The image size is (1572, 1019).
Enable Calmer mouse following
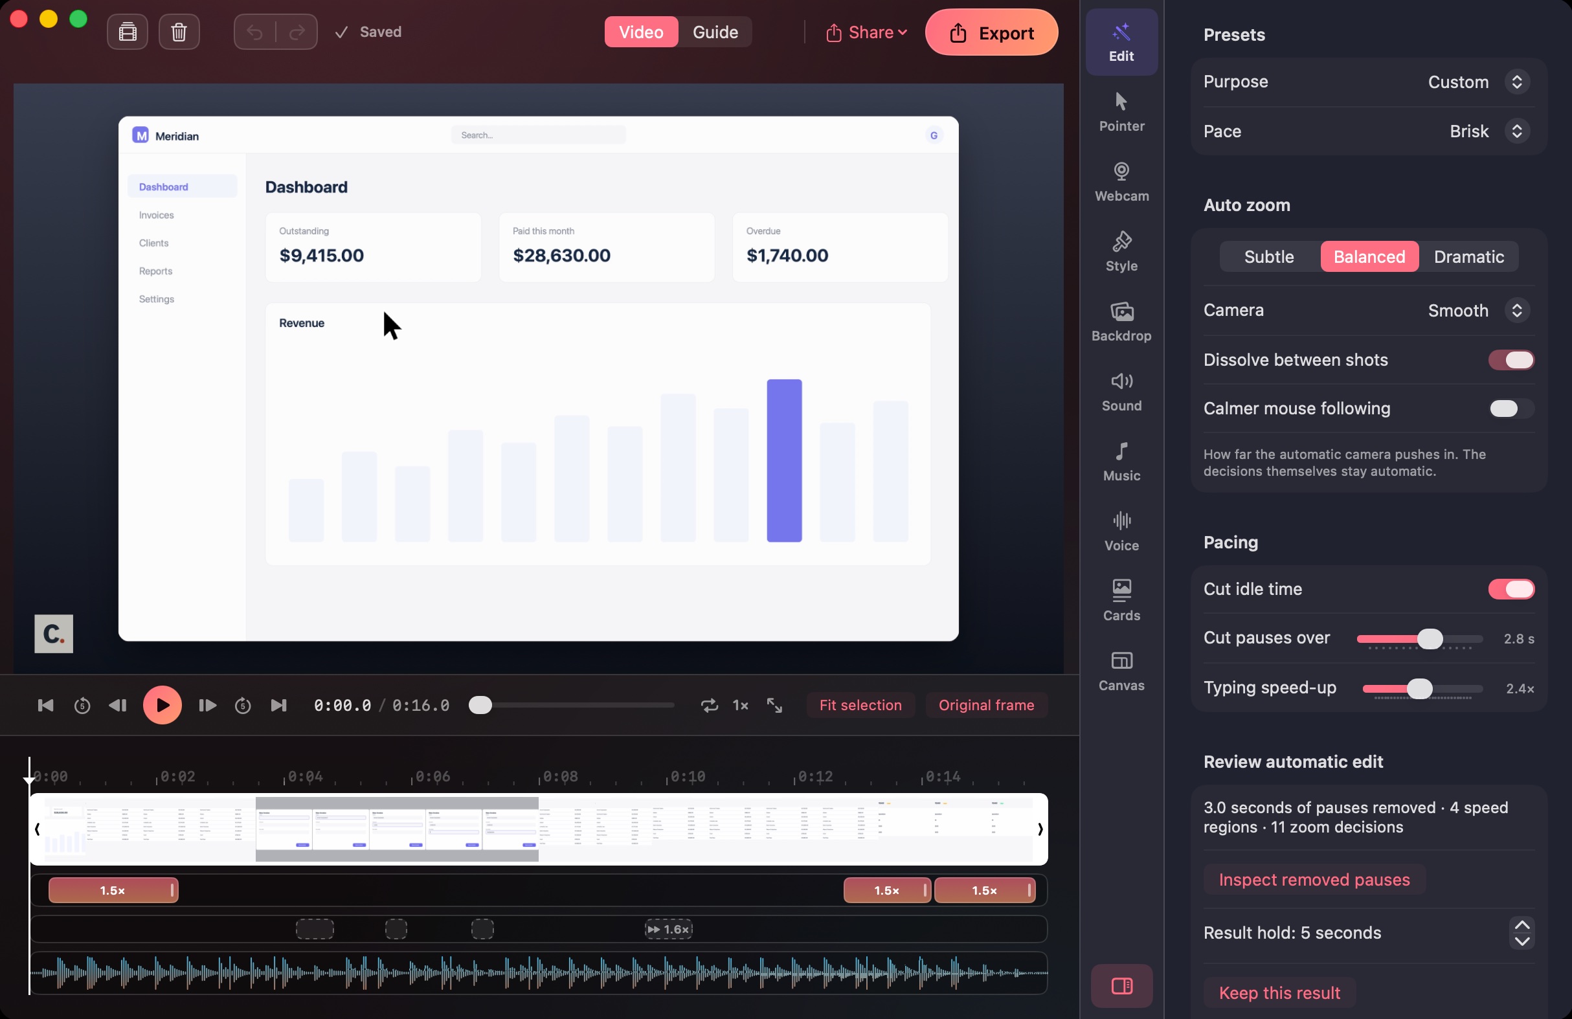(x=1510, y=409)
